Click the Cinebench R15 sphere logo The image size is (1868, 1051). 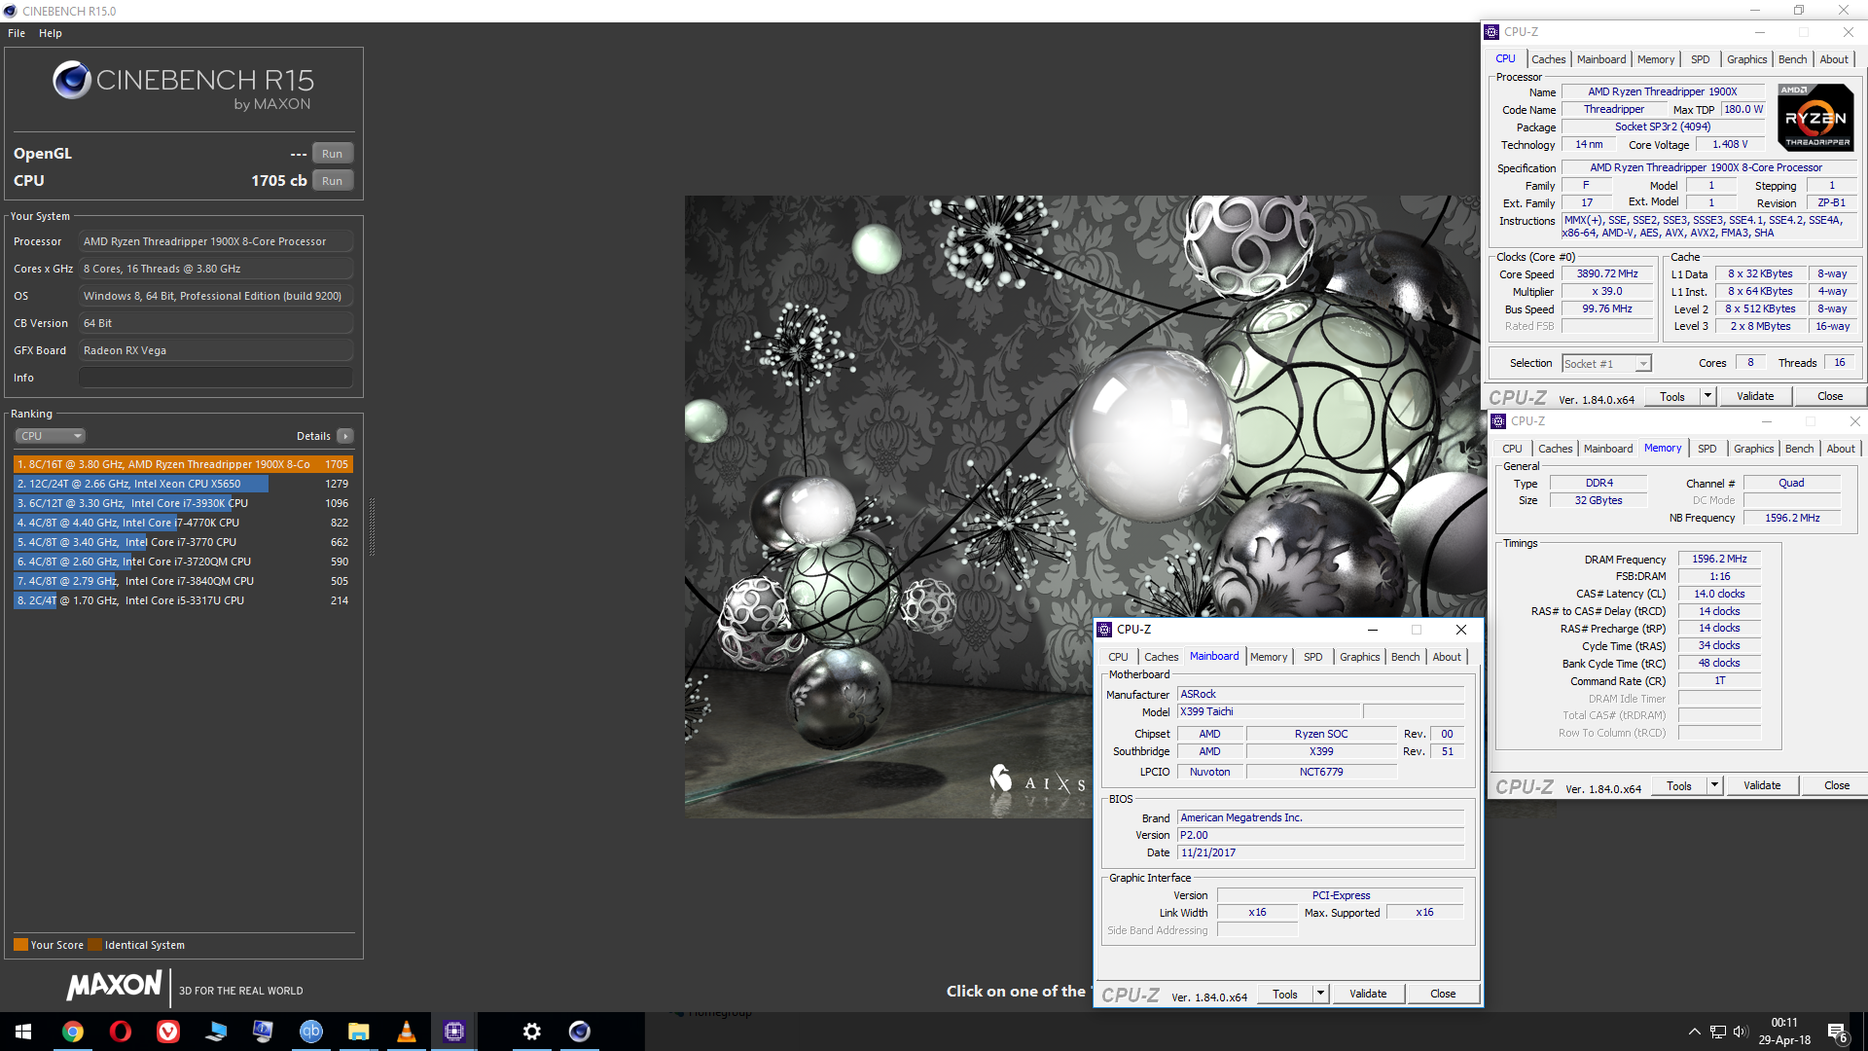tap(72, 81)
